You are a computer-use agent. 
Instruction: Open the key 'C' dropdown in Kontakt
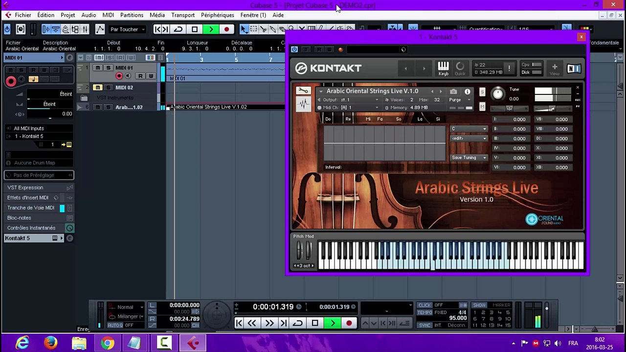pos(469,129)
